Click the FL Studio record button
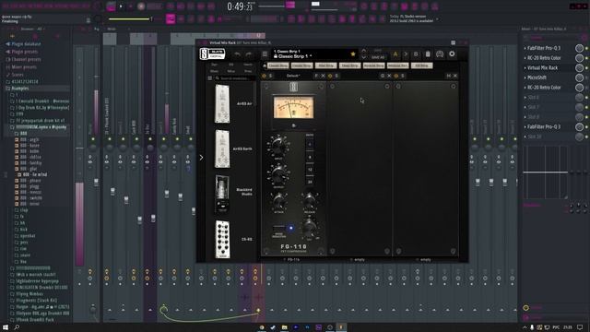This screenshot has width=590, height=332. 141,6
